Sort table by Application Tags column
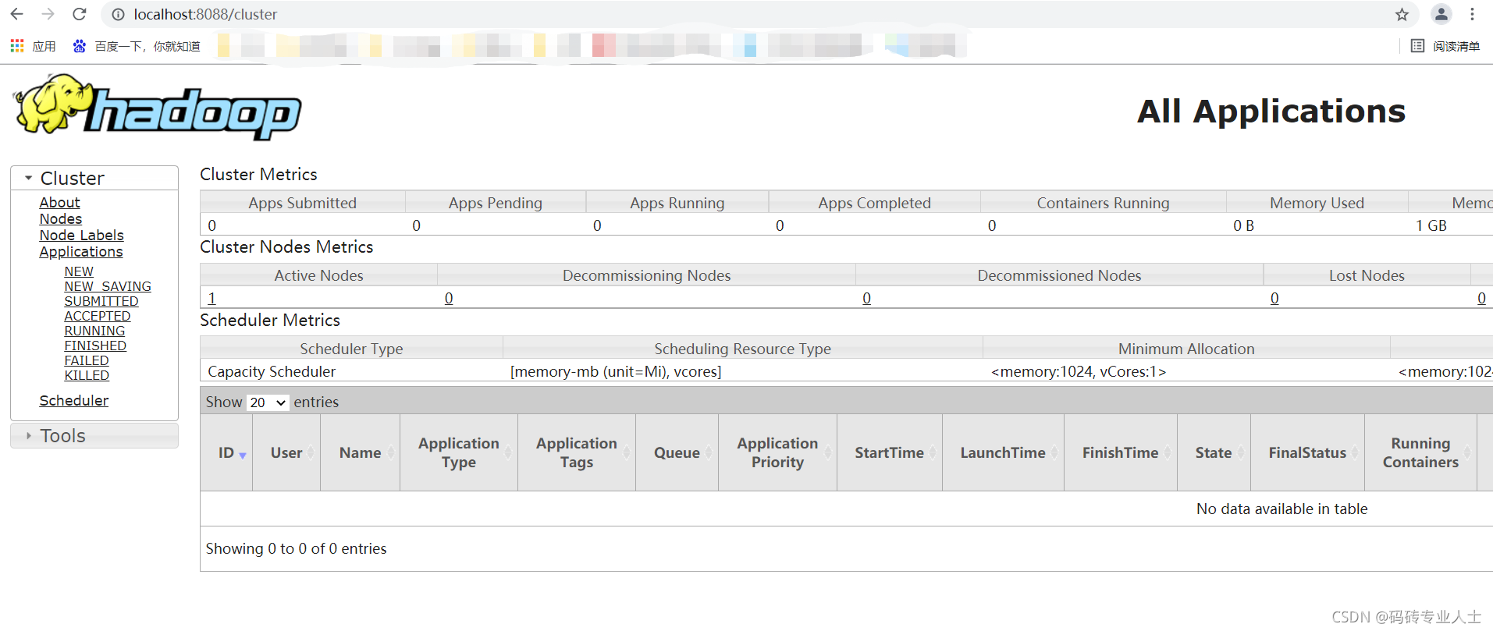The image size is (1493, 631). click(577, 452)
